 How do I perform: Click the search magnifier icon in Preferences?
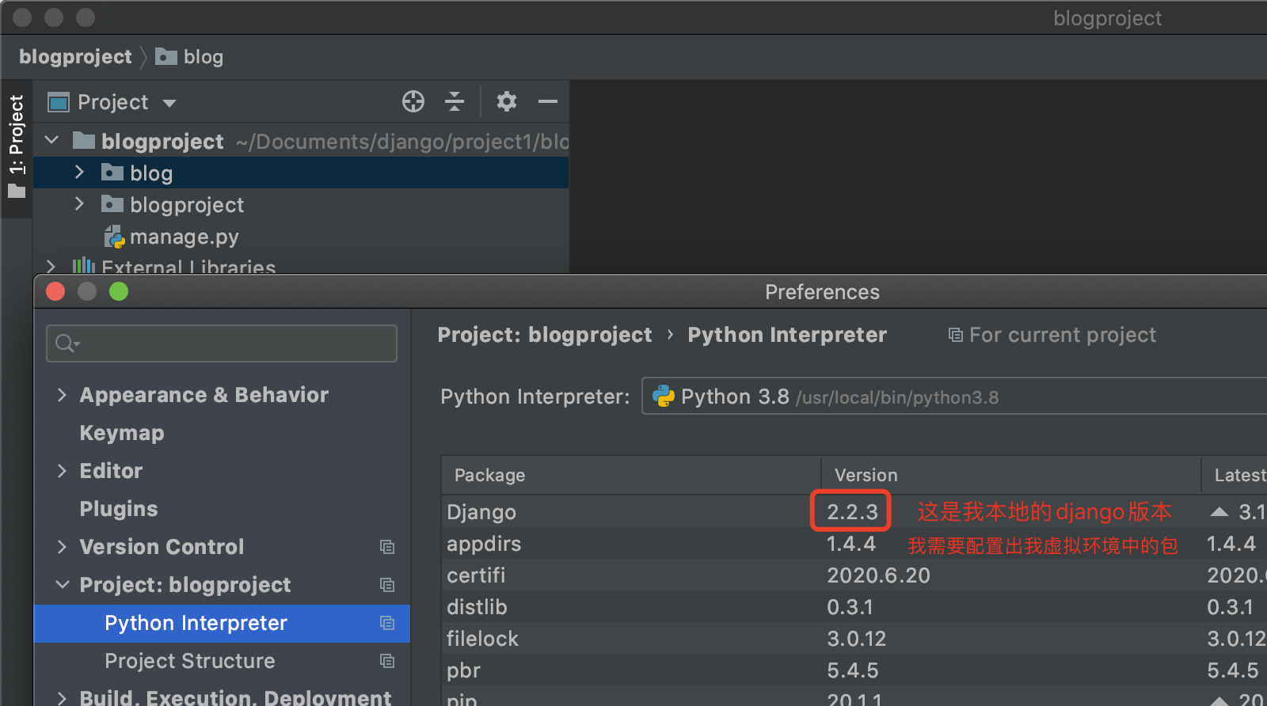tap(66, 344)
